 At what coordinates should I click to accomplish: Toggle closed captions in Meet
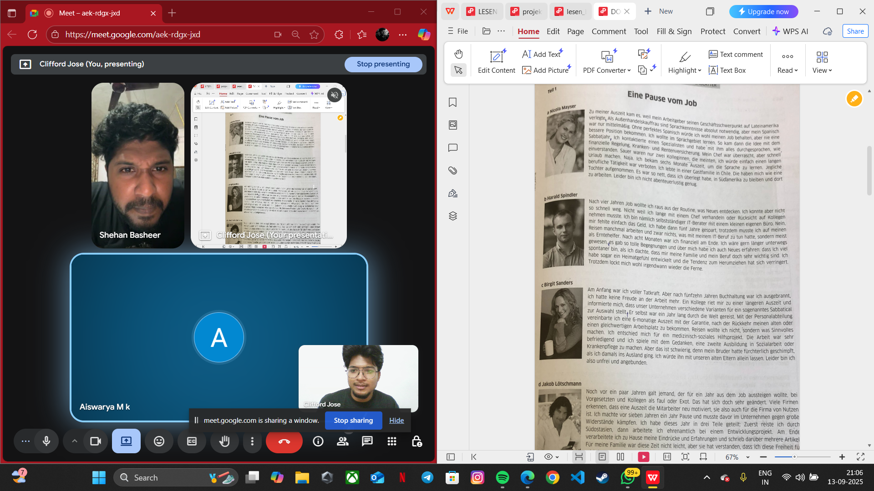(x=192, y=441)
